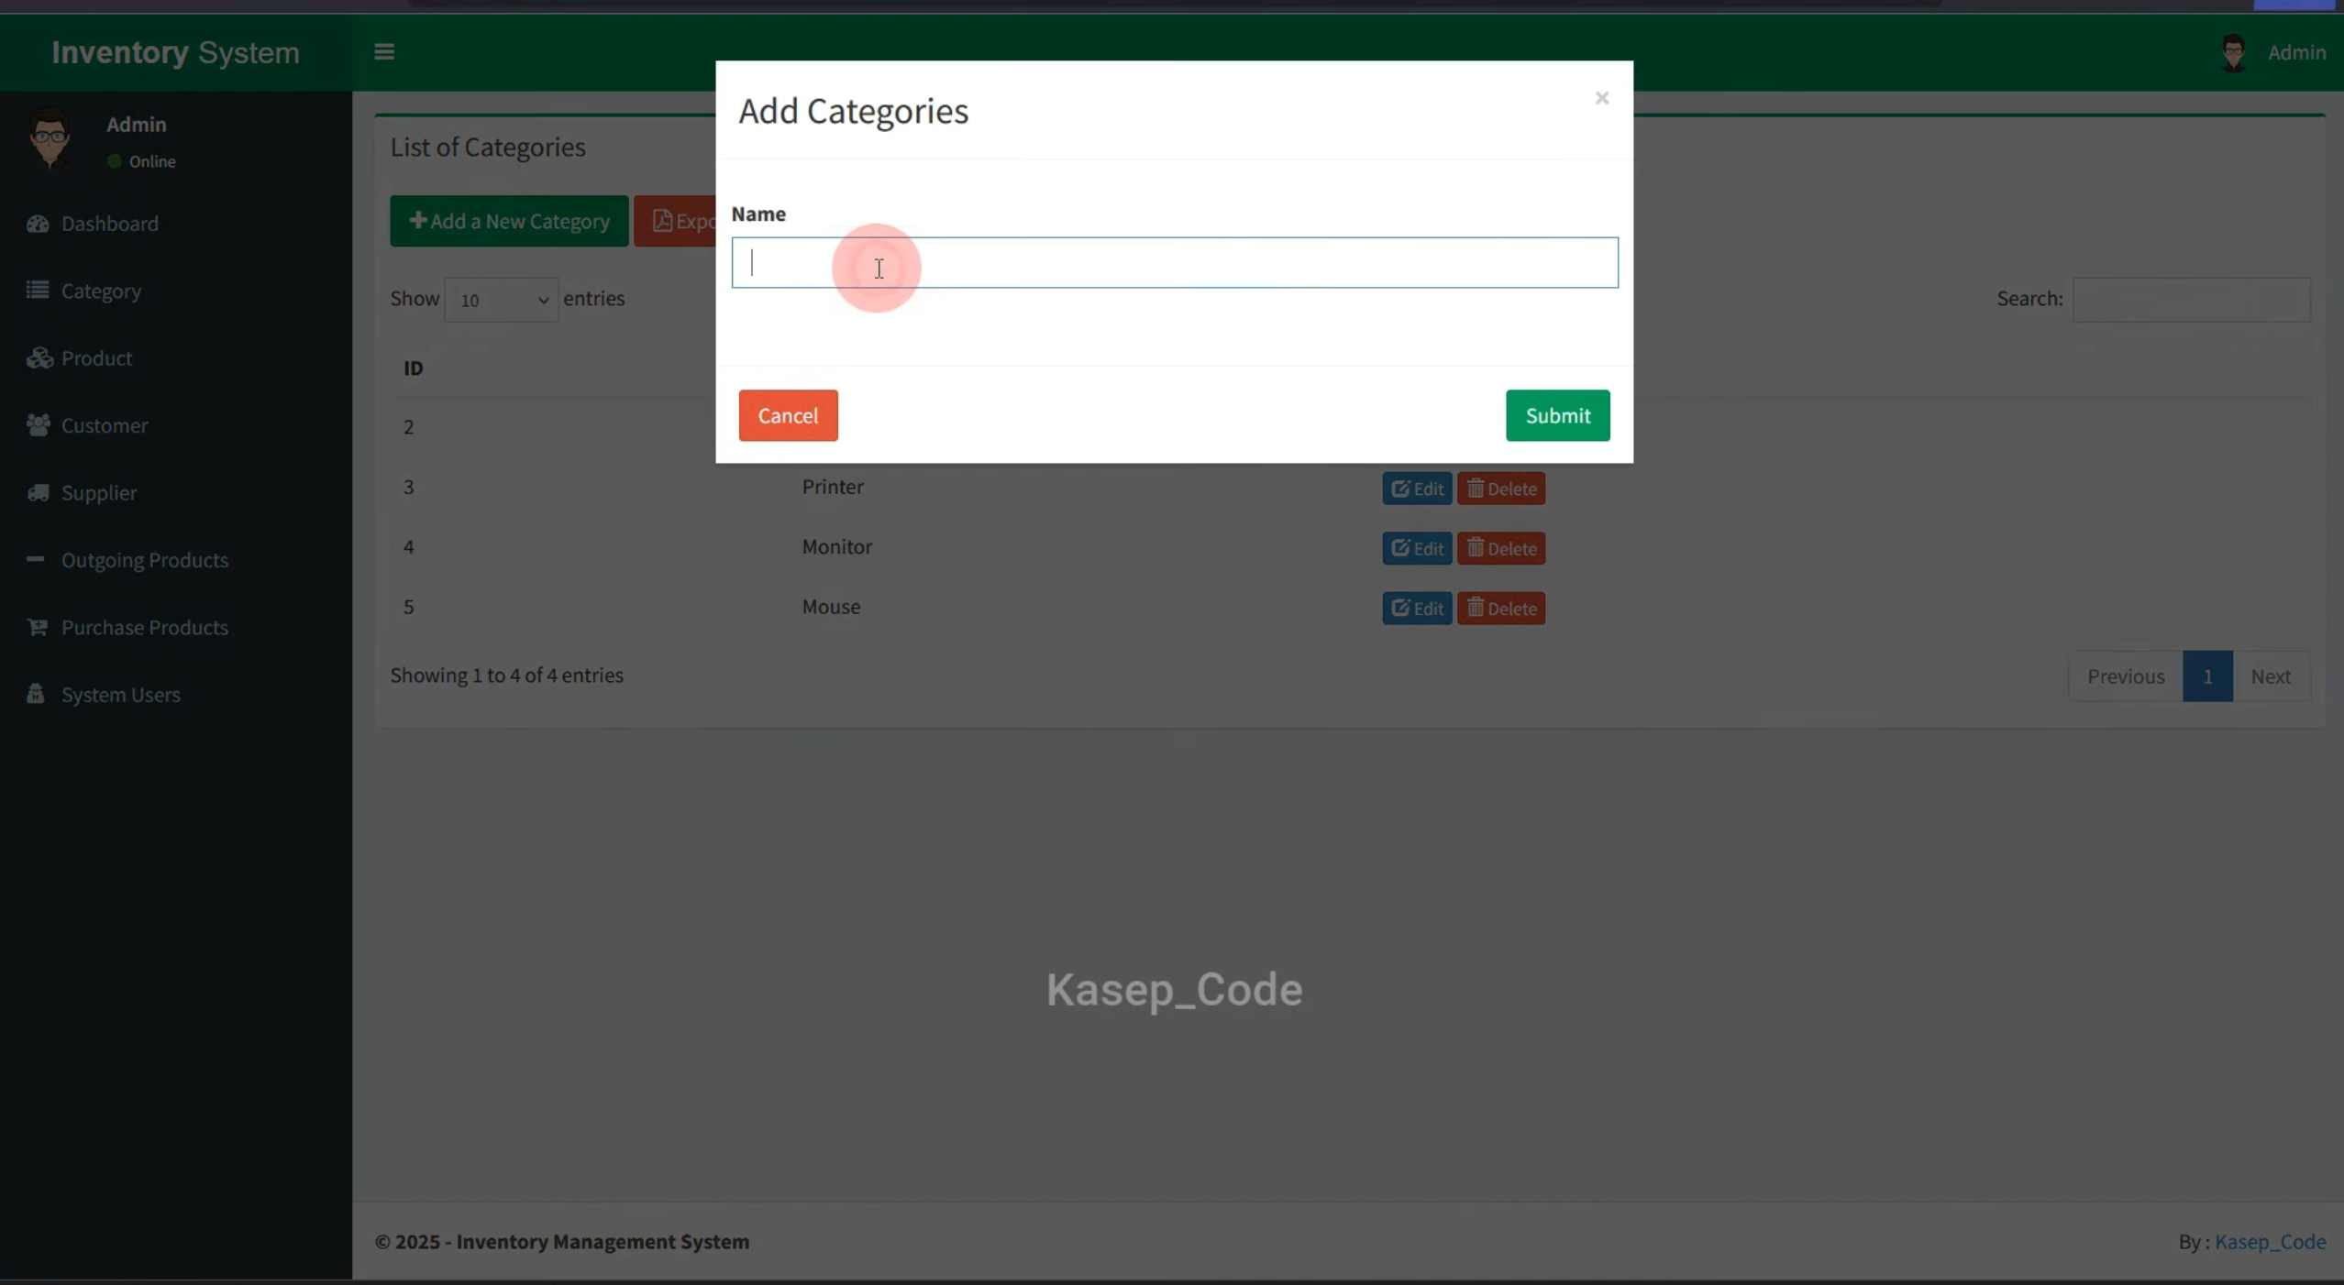Click the Admin avatar in the sidebar
The height and width of the screenshot is (1285, 2344).
coord(50,138)
